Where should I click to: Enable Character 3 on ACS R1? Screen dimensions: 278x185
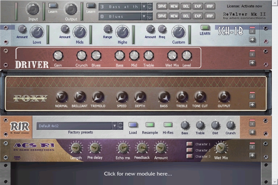[190, 156]
